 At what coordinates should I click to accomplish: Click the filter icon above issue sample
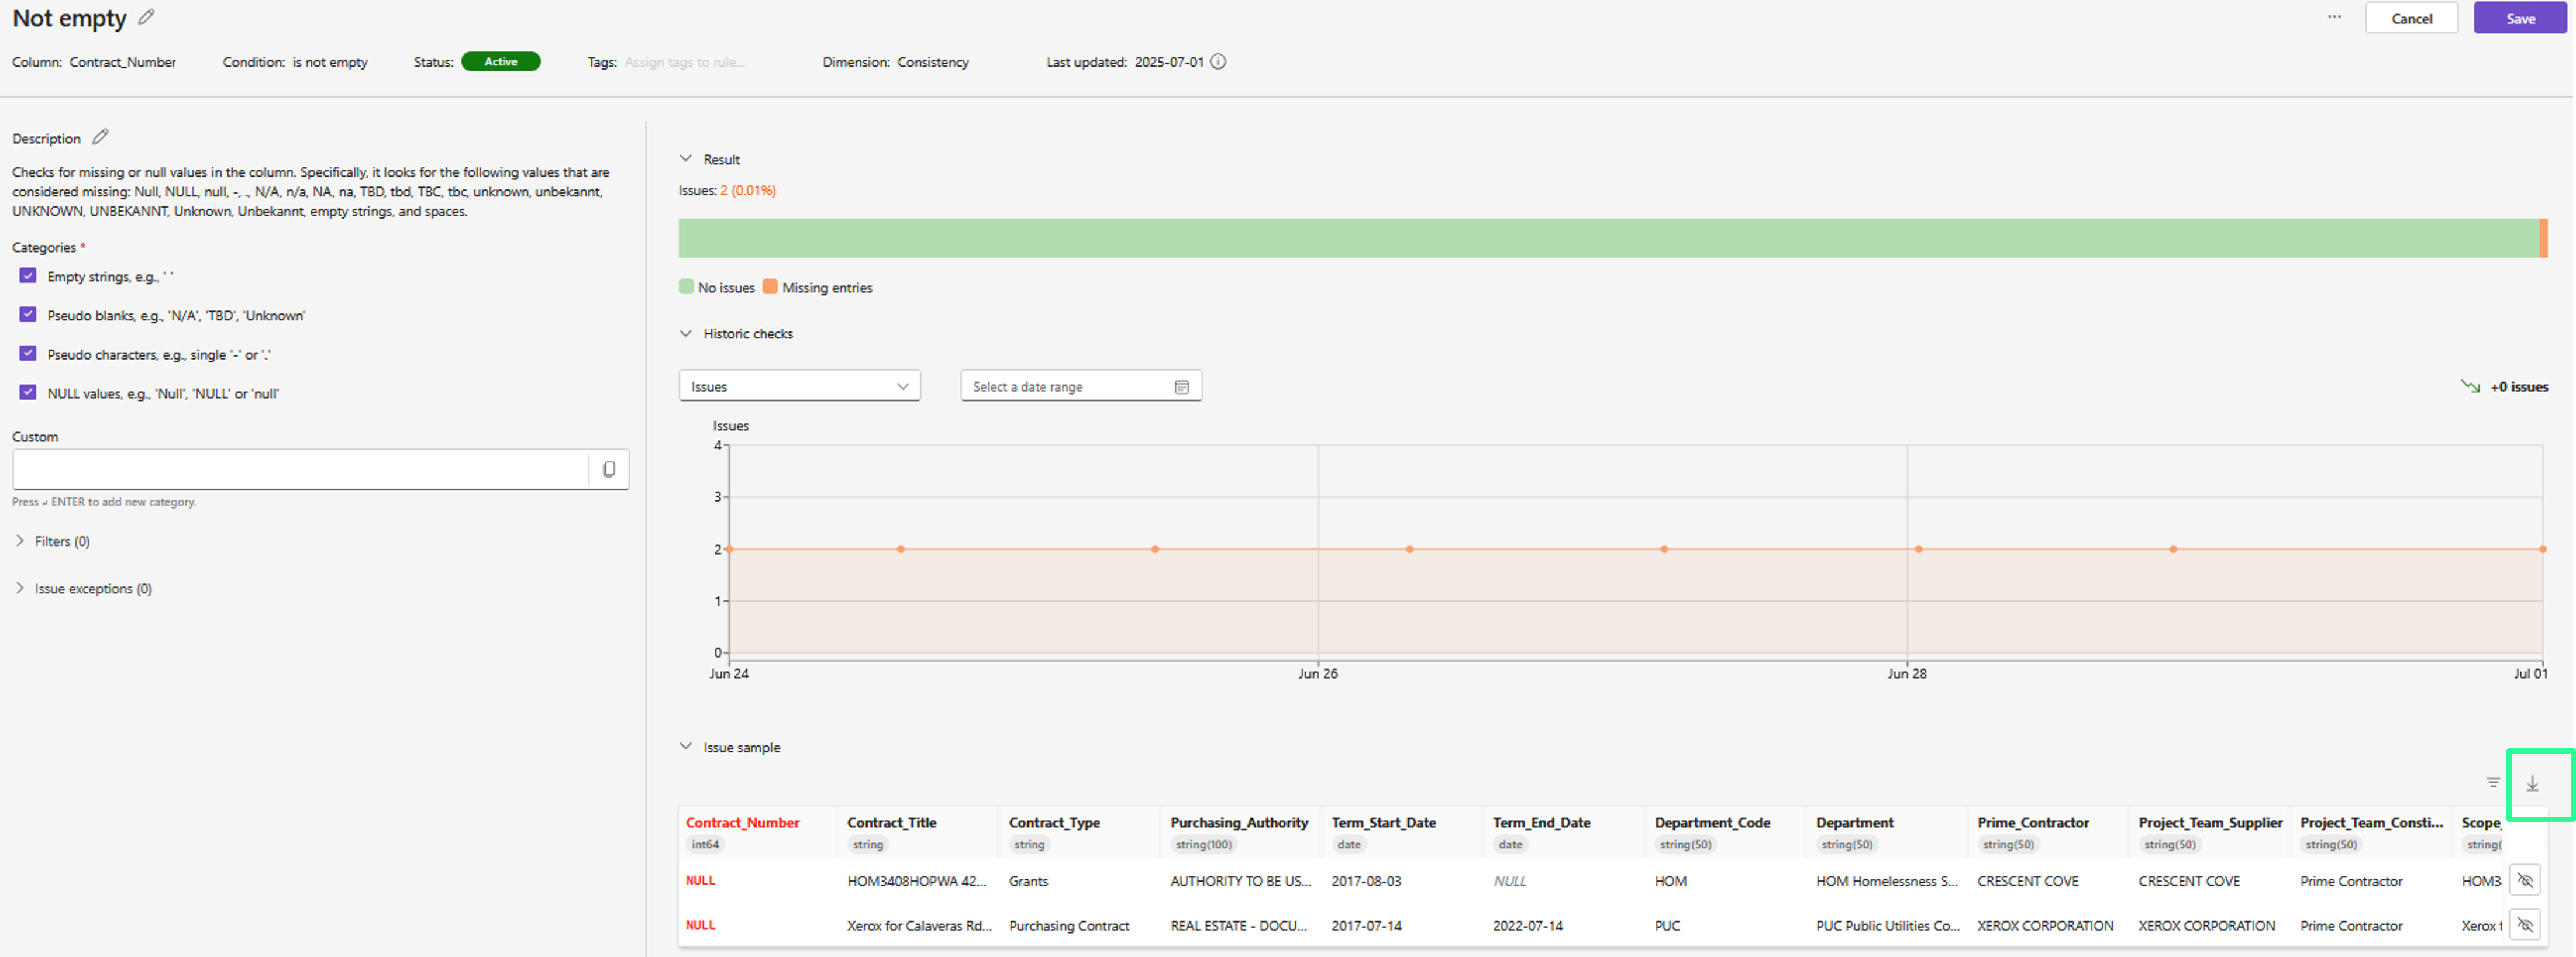(x=2493, y=783)
